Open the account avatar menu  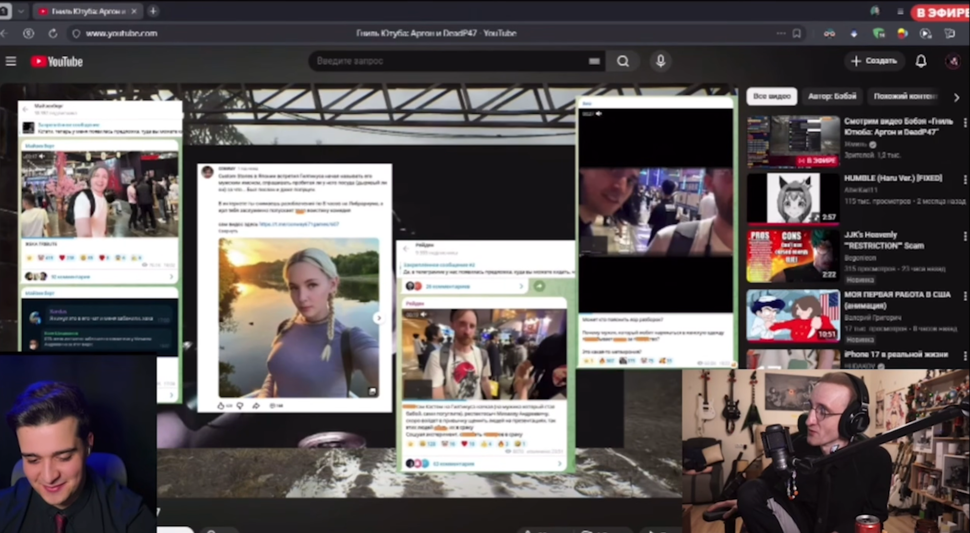pos(953,61)
